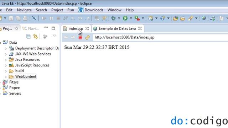The height and width of the screenshot is (128, 228).
Task: Click the Open Task folder icon
Action: tap(183, 18)
